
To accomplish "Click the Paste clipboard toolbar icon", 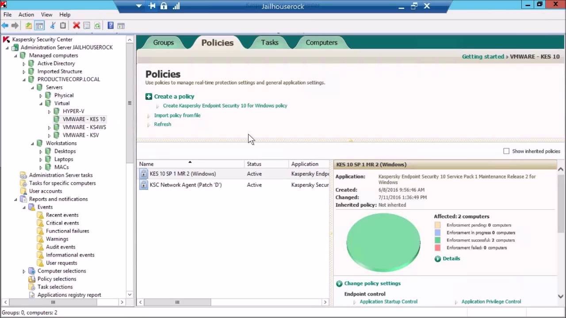I will point(63,26).
